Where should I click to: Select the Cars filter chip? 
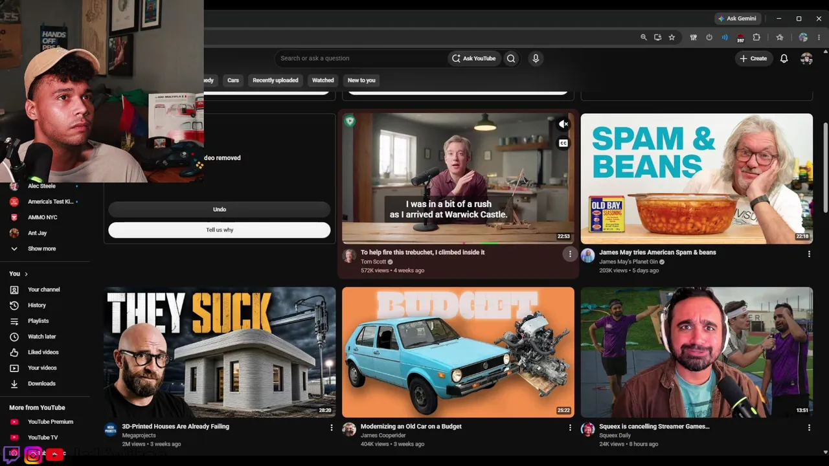(233, 80)
